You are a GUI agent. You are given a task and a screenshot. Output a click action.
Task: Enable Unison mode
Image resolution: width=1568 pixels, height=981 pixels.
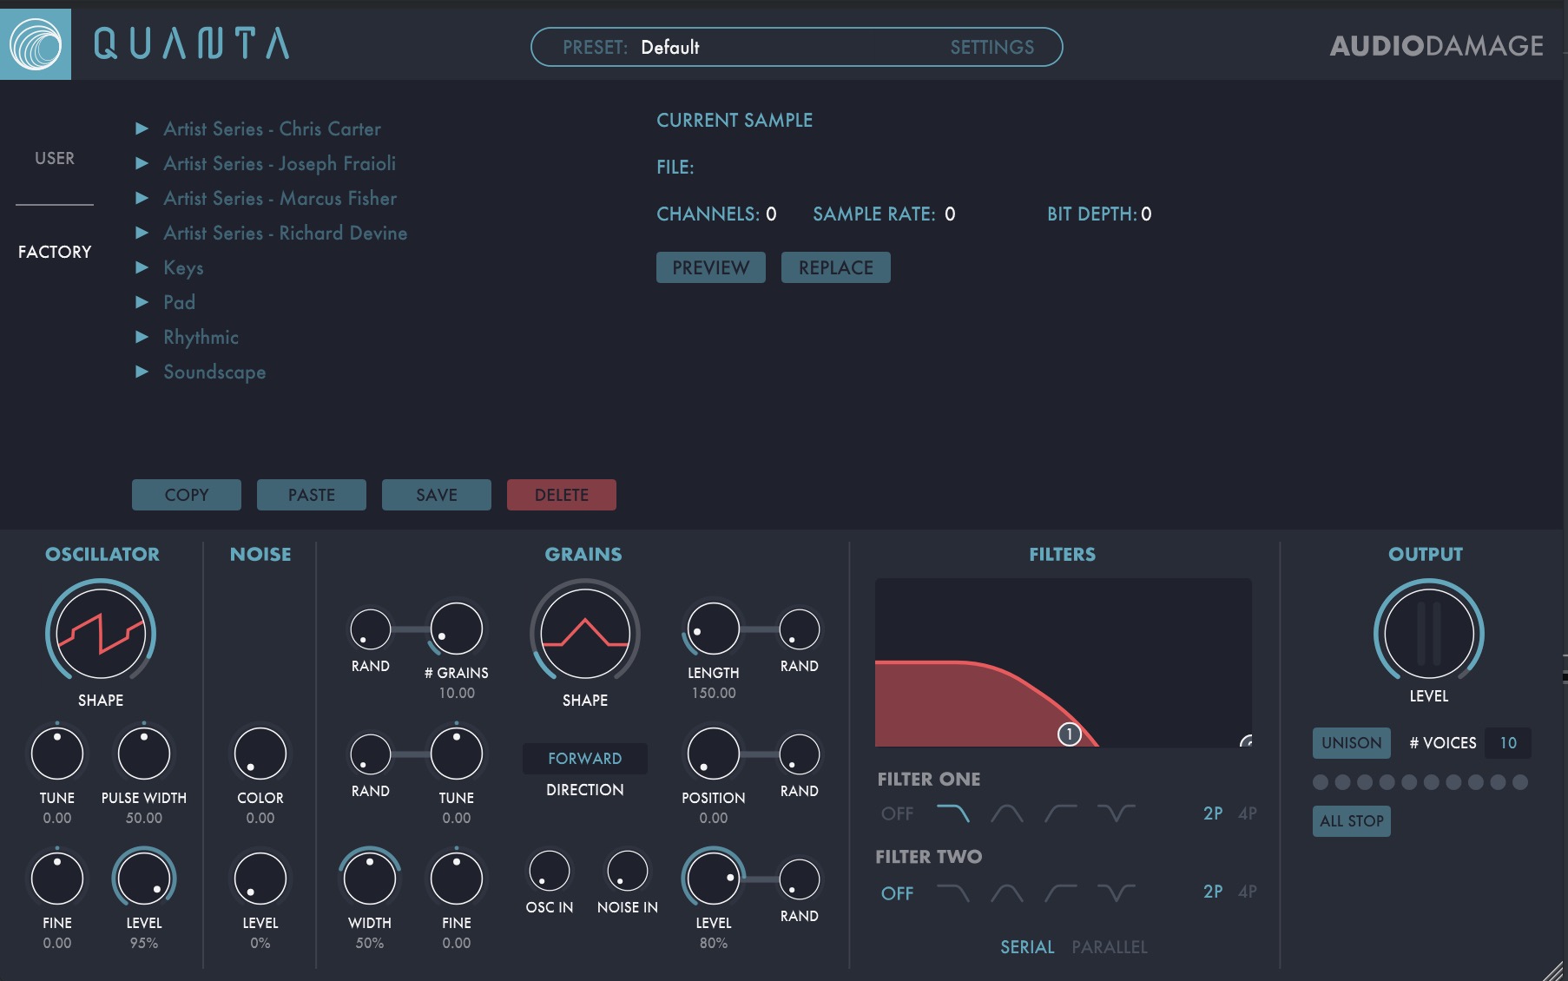1350,742
